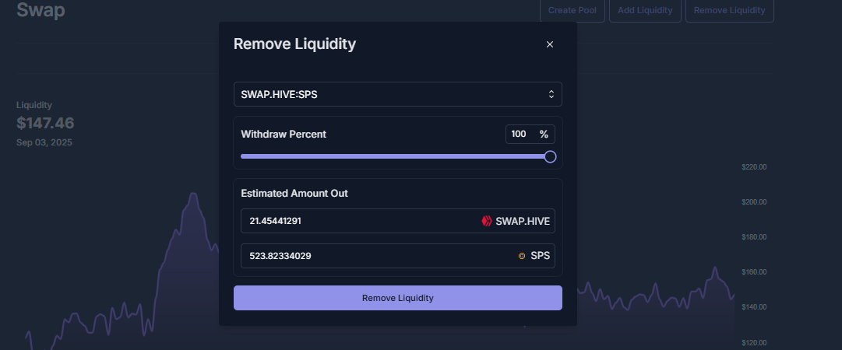Screen dimensions: 842x350
Task: Open the Add Liquidity option
Action: tap(645, 10)
